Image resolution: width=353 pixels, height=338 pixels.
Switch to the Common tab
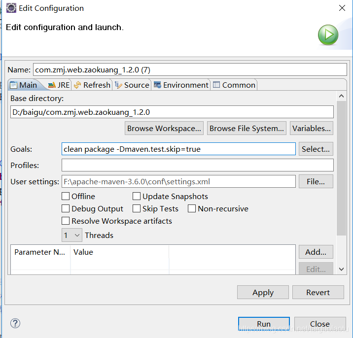pos(234,85)
